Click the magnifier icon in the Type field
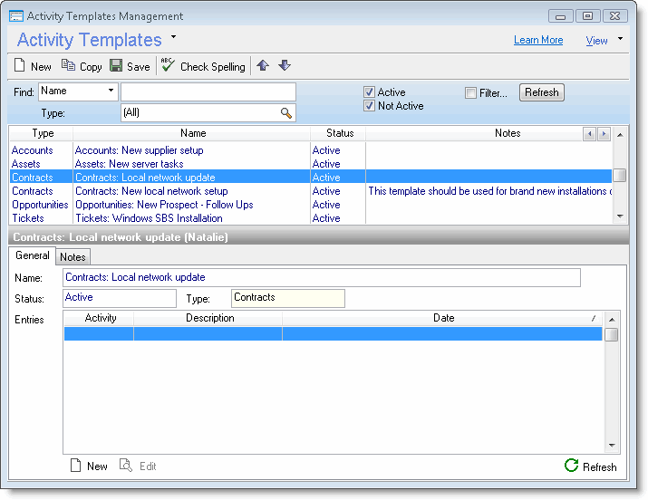The image size is (648, 500). pos(286,113)
